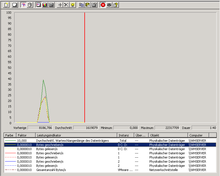Click the Netzwerkschnittstelle object cell
The image size is (220, 176).
(x=163, y=170)
